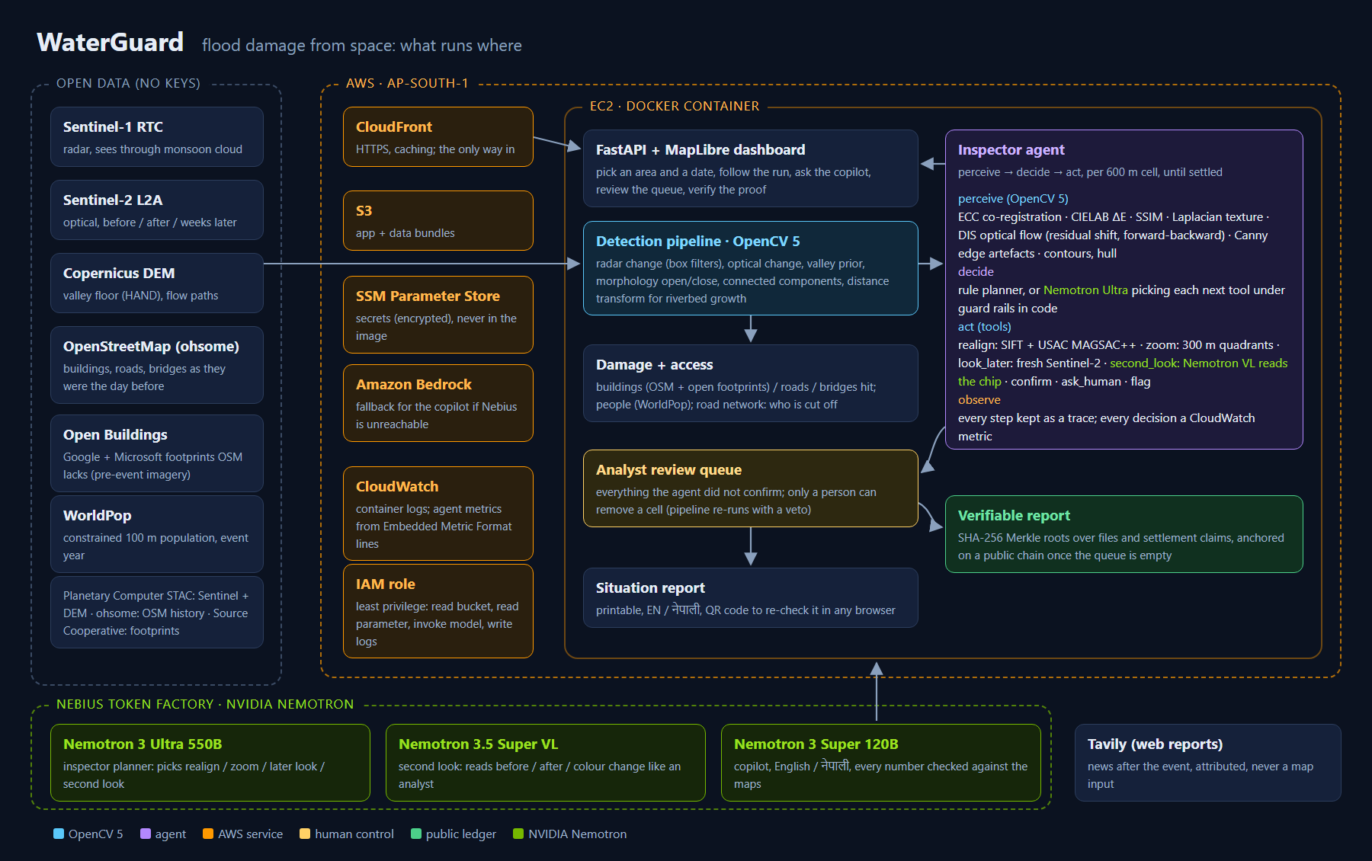Viewport: 1372px width, 861px height.
Task: Click 'OPEN DATA (NO KEYS)' group label
Action: tap(128, 84)
